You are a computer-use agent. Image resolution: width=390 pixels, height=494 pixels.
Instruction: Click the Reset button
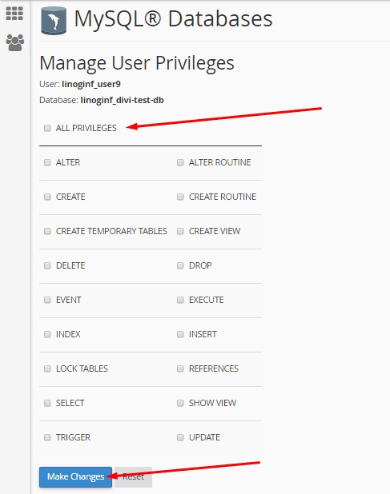coord(133,476)
